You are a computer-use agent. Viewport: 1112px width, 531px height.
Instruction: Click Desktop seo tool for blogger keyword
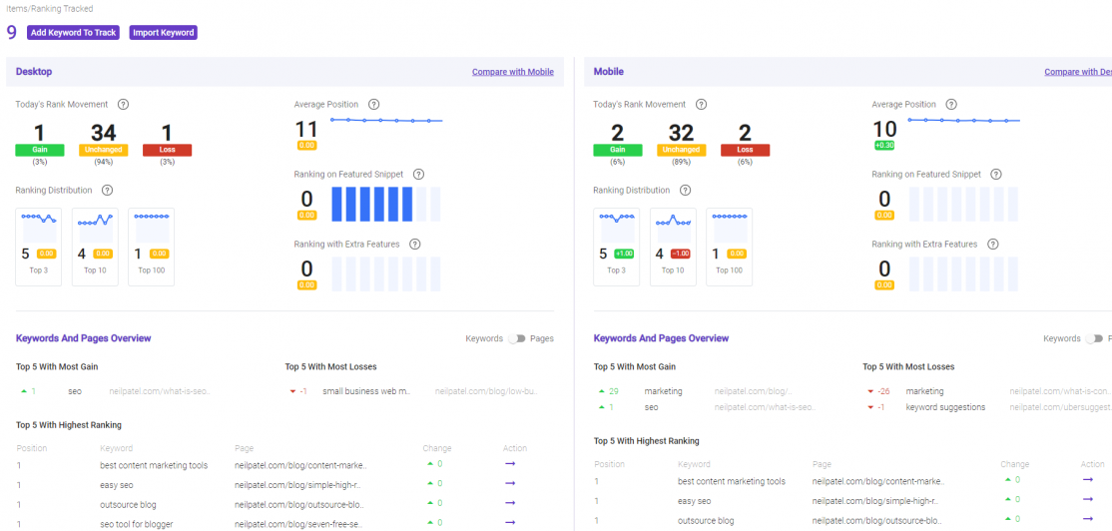click(137, 524)
